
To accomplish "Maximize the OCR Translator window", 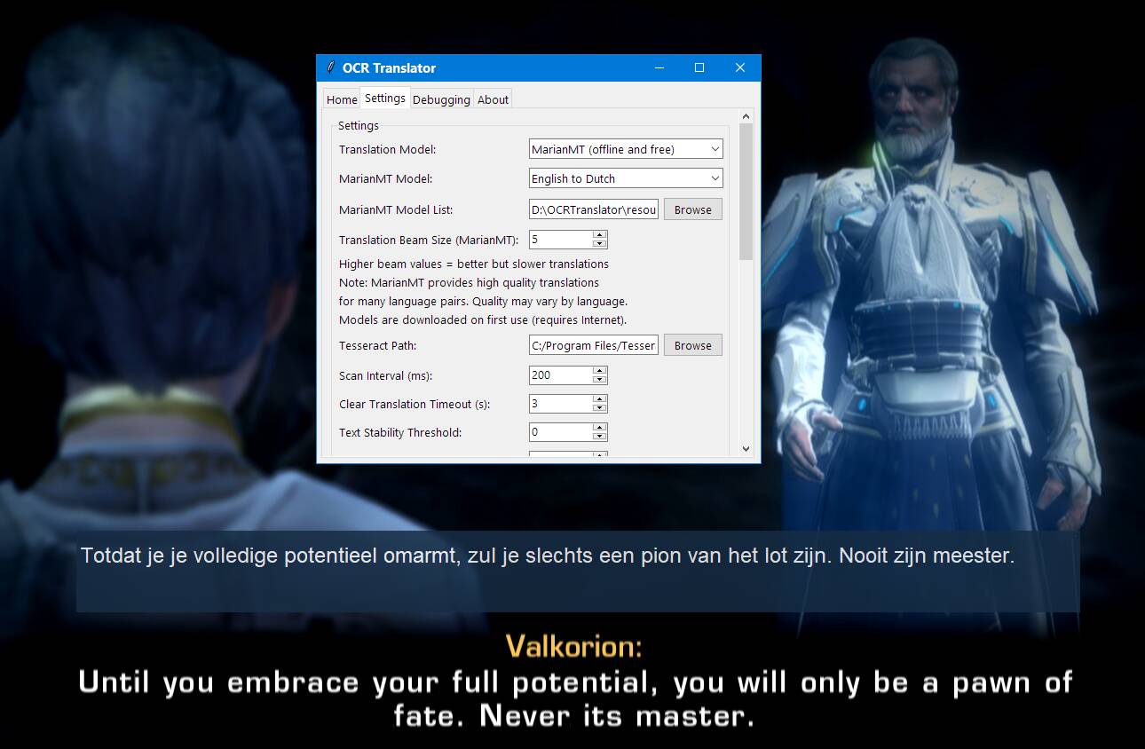I will 699,67.
